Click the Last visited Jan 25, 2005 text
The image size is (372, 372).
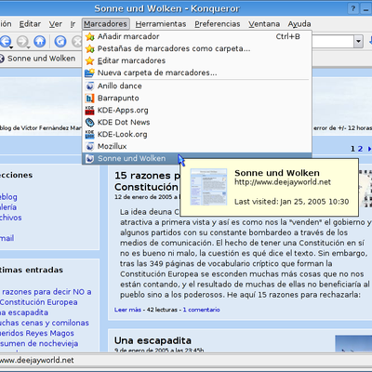point(291,202)
